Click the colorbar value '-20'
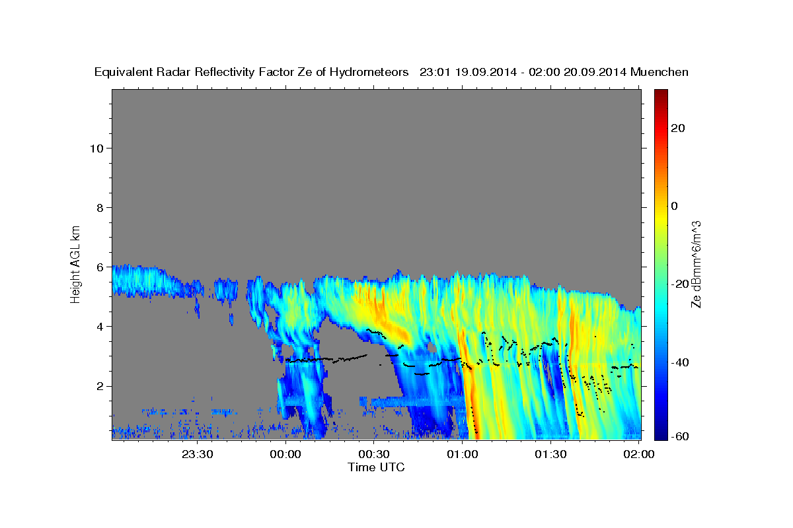This screenshot has width=793, height=528. click(x=680, y=284)
